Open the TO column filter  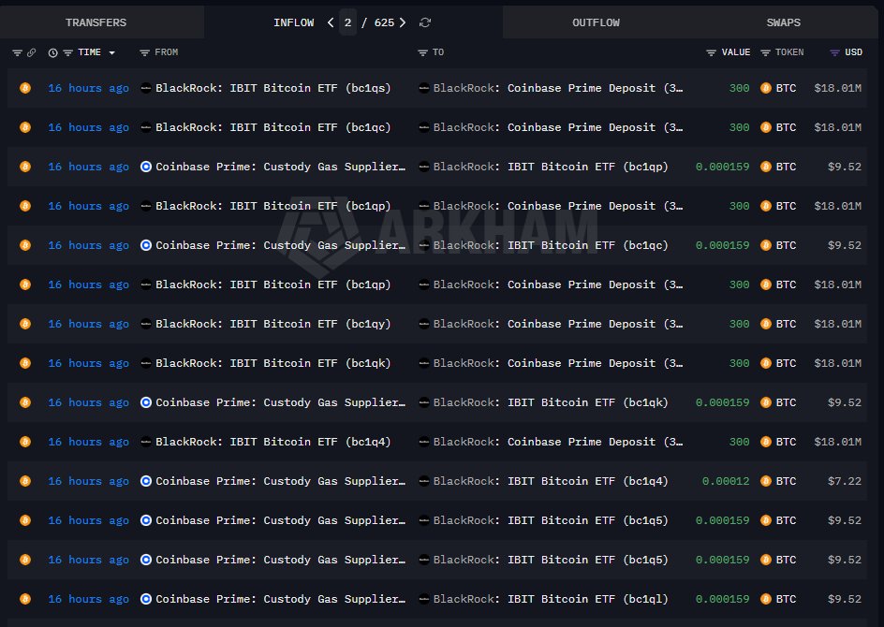(x=423, y=52)
